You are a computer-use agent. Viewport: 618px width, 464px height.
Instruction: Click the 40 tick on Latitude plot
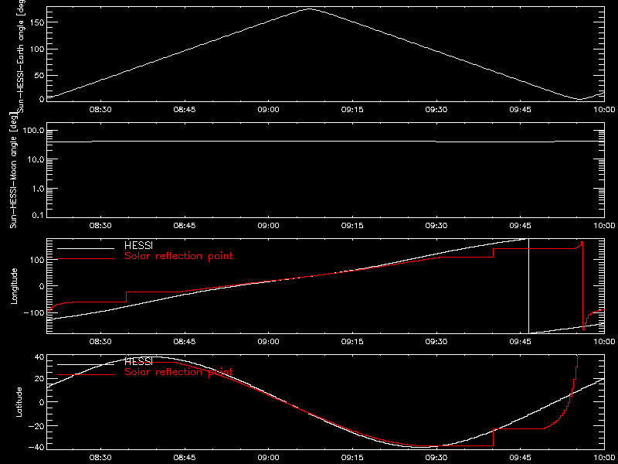[x=38, y=358]
